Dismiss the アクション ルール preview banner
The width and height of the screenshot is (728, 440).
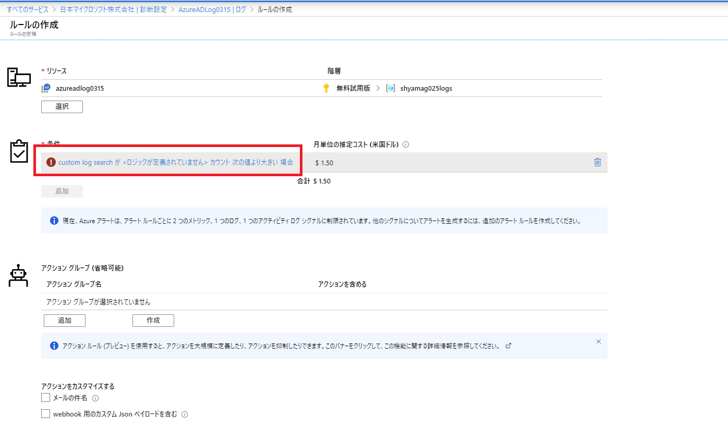coord(599,341)
